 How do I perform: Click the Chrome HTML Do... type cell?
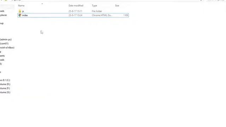pyautogui.click(x=102, y=15)
